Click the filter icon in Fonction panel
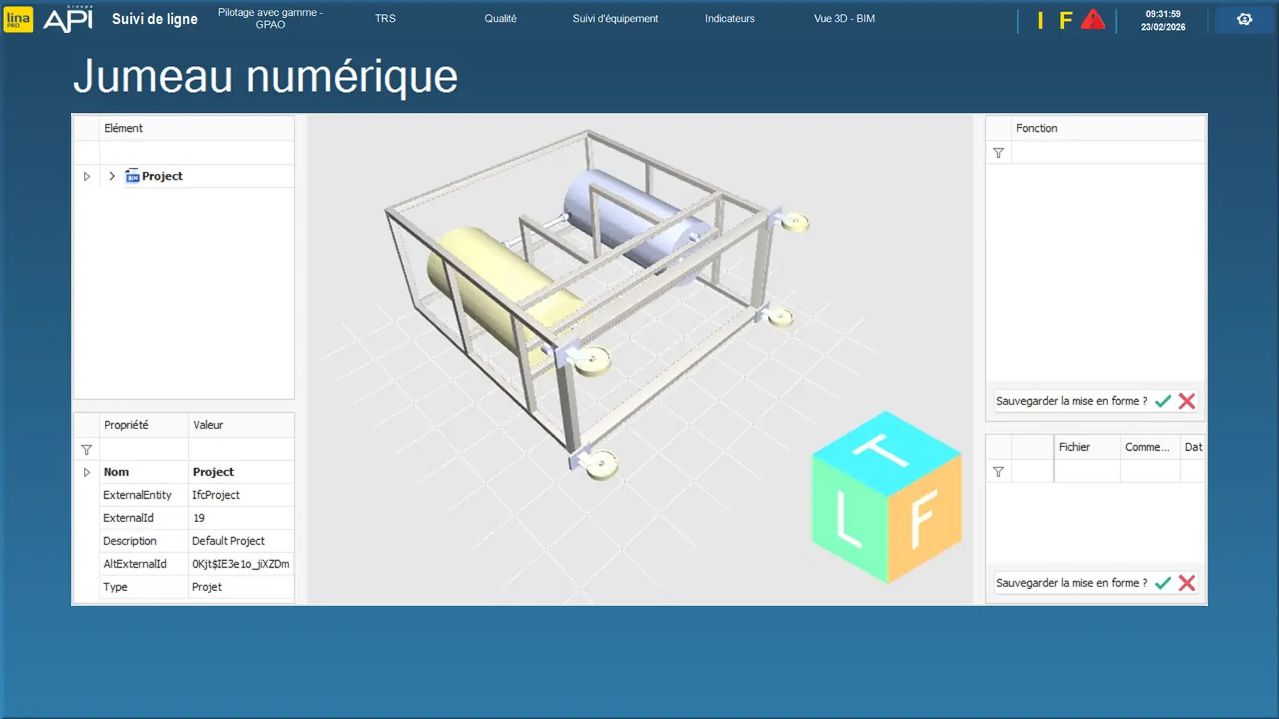Viewport: 1279px width, 719px height. 998,153
